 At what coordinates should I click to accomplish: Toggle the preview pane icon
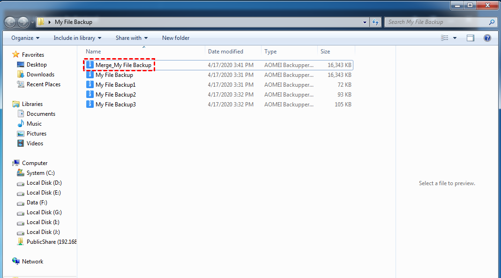[x=470, y=38]
